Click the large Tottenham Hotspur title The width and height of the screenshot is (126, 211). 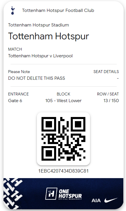(49, 36)
